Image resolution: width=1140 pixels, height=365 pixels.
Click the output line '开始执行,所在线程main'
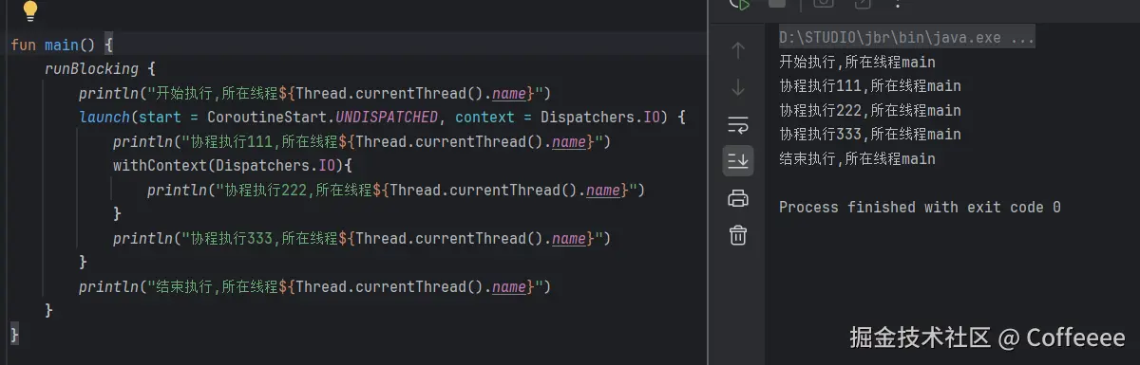pyautogui.click(x=857, y=62)
